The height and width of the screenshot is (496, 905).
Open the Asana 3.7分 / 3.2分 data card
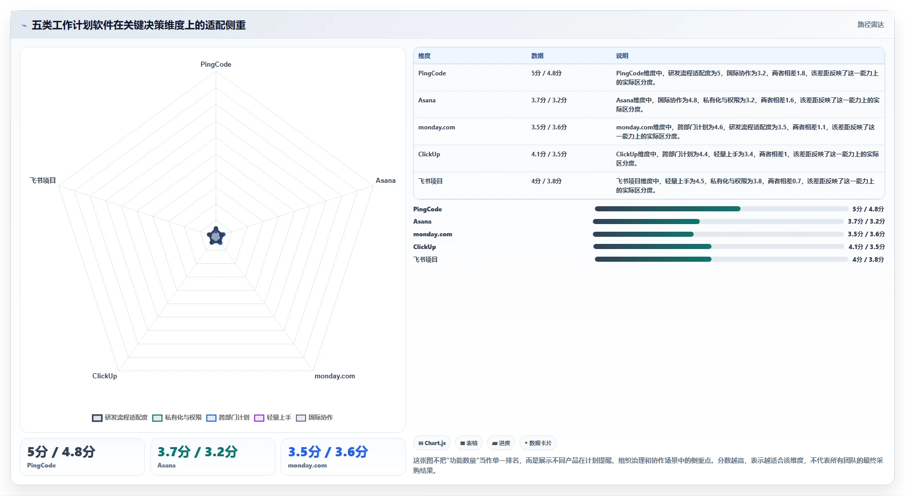click(213, 457)
